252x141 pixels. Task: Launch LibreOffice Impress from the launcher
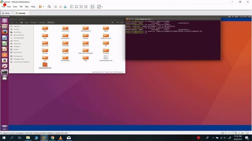pos(4,49)
